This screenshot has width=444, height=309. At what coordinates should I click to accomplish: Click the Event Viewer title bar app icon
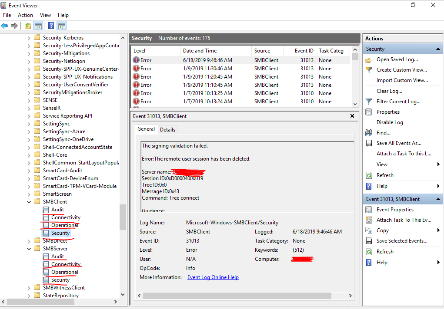pos(3,5)
